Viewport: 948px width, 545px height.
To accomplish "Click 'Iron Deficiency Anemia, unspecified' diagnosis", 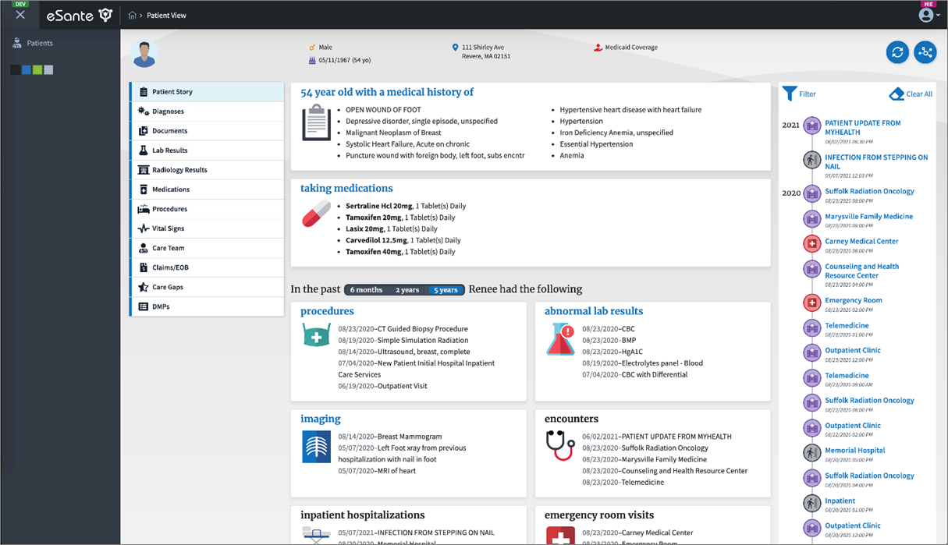I will [616, 133].
